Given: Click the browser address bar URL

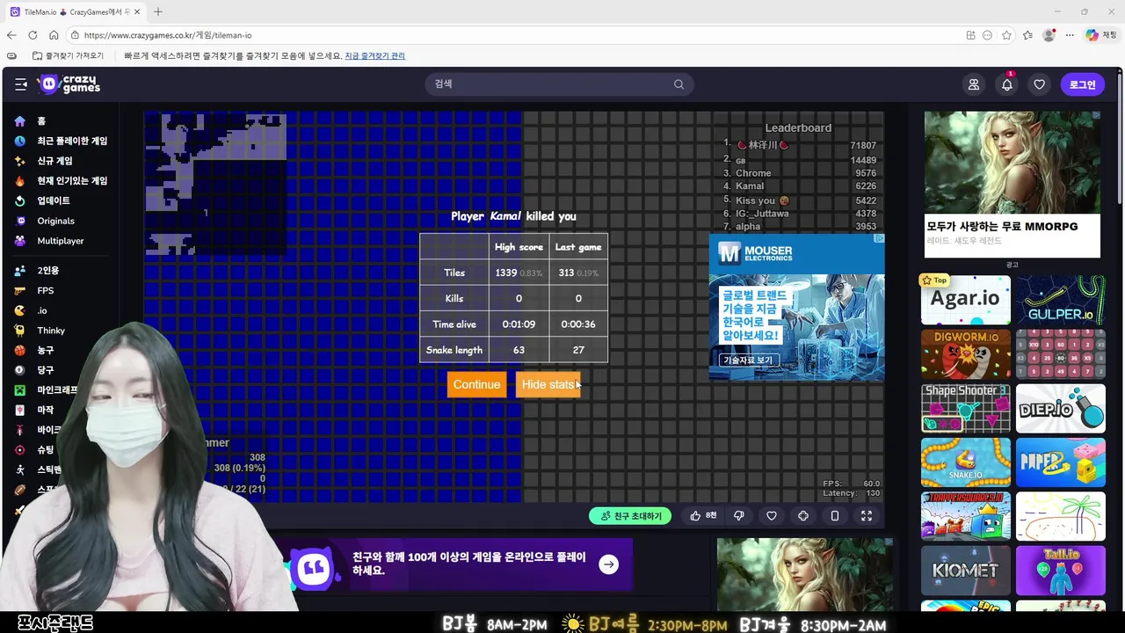Looking at the screenshot, I should pos(168,35).
